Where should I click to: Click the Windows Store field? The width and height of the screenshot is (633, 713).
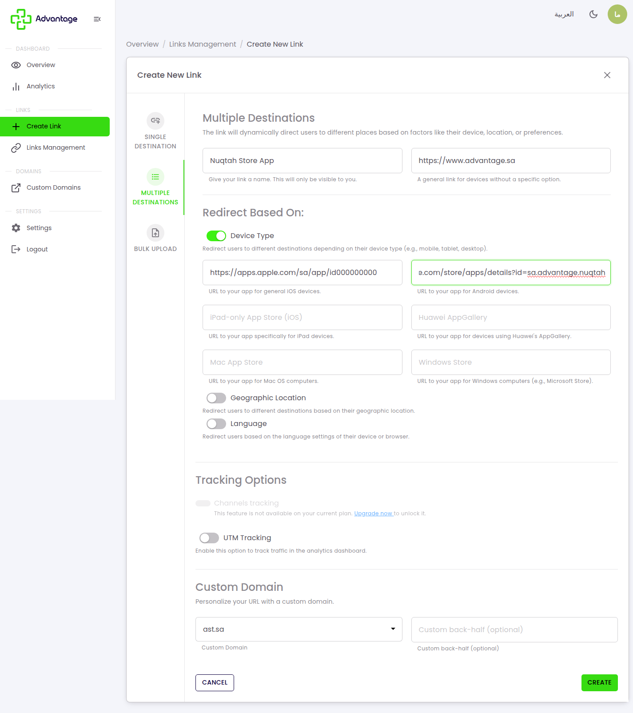click(x=511, y=362)
